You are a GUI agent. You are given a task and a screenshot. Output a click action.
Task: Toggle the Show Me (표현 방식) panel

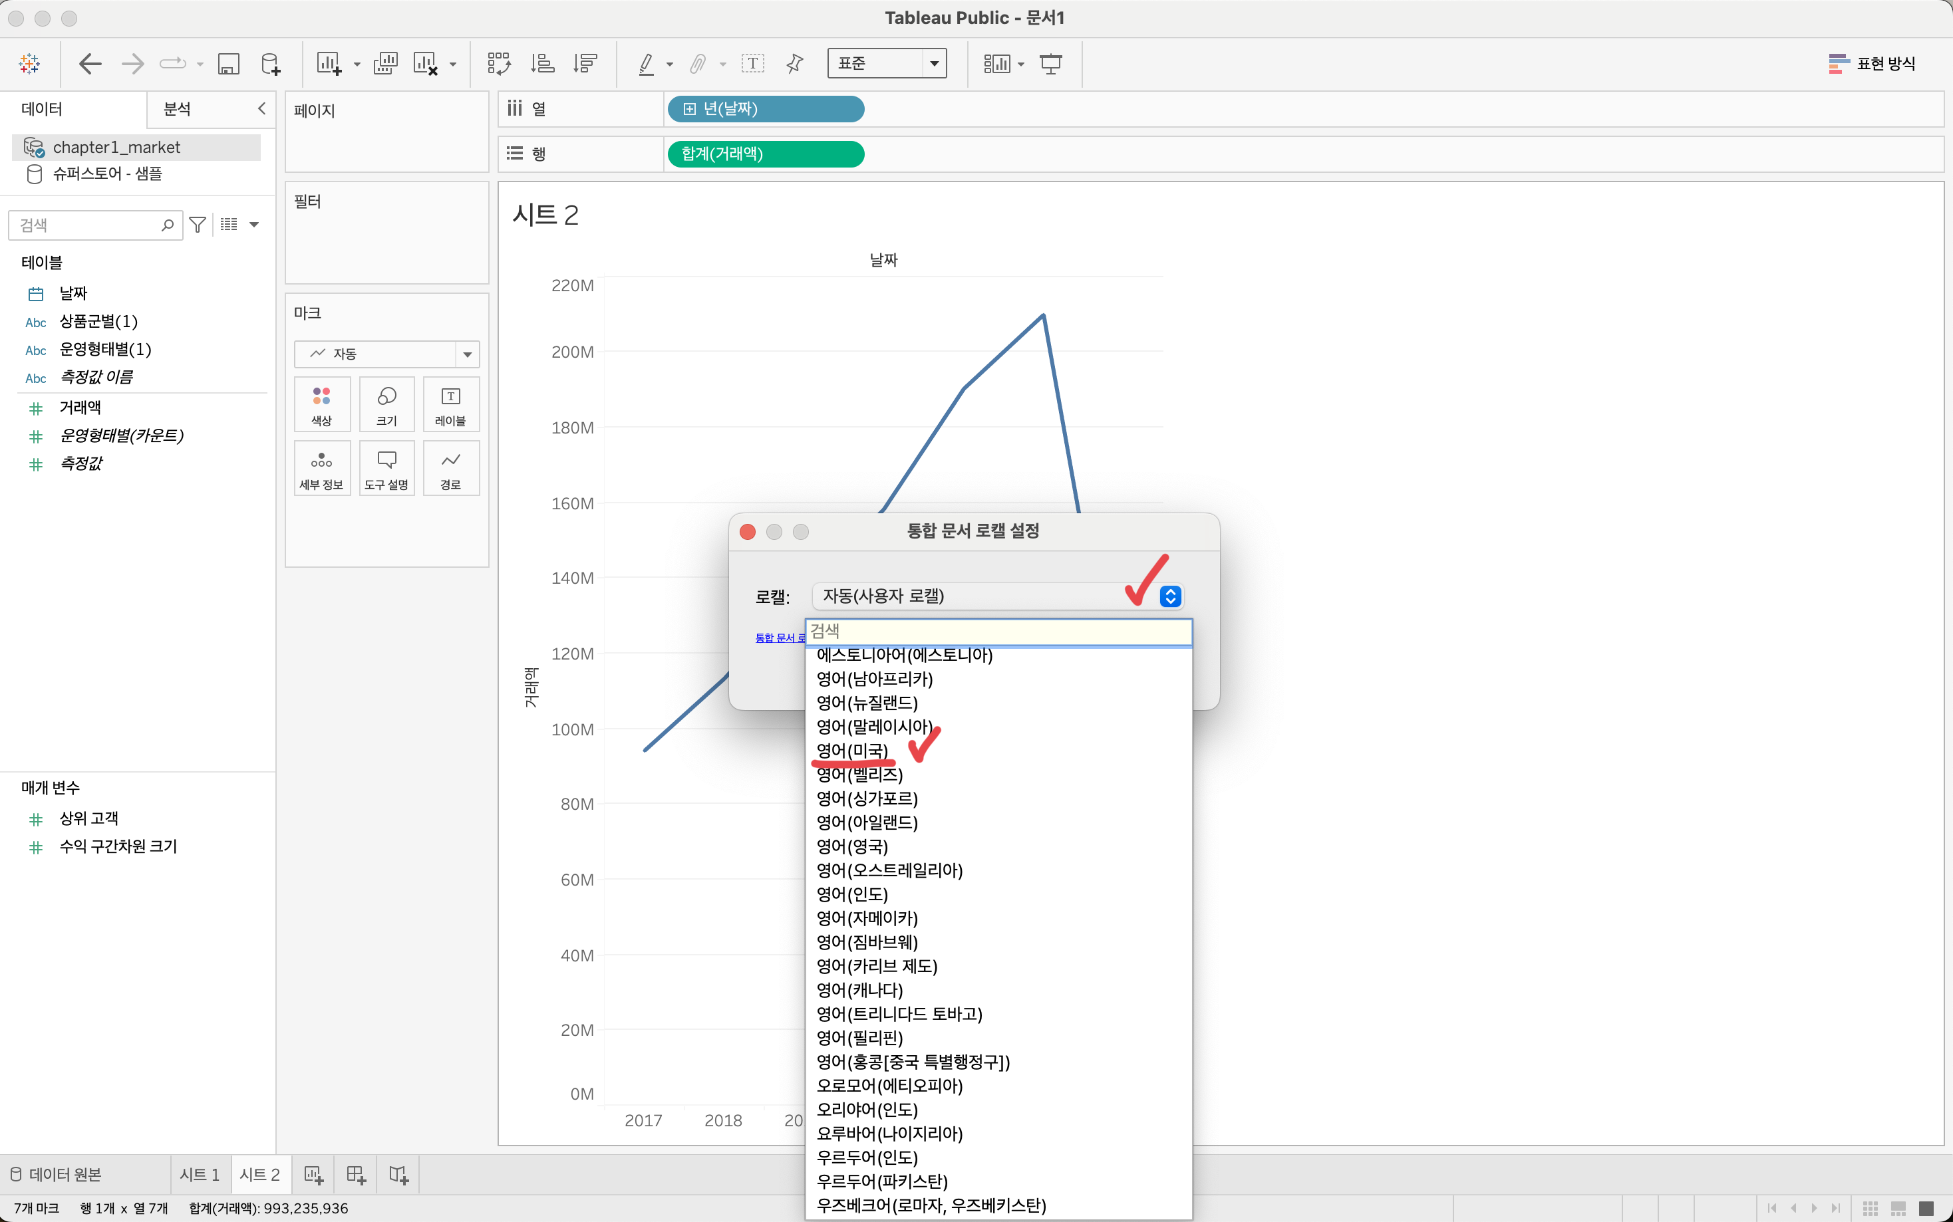click(x=1871, y=64)
